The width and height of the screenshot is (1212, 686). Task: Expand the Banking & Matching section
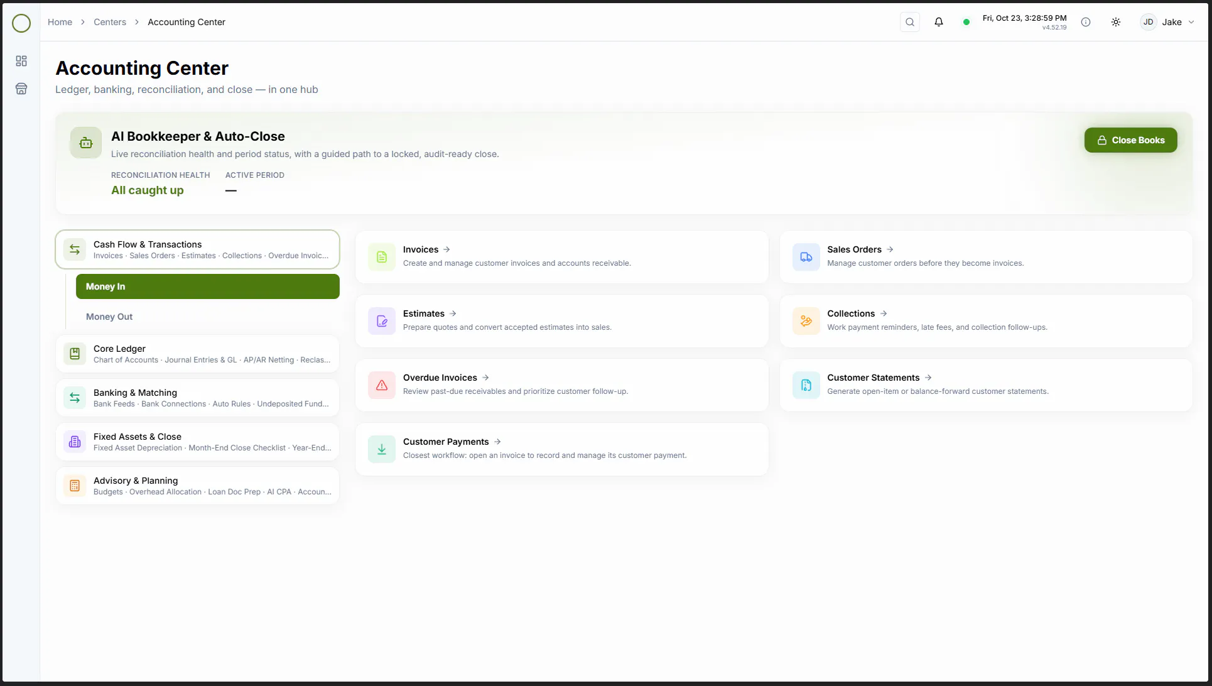tap(197, 398)
